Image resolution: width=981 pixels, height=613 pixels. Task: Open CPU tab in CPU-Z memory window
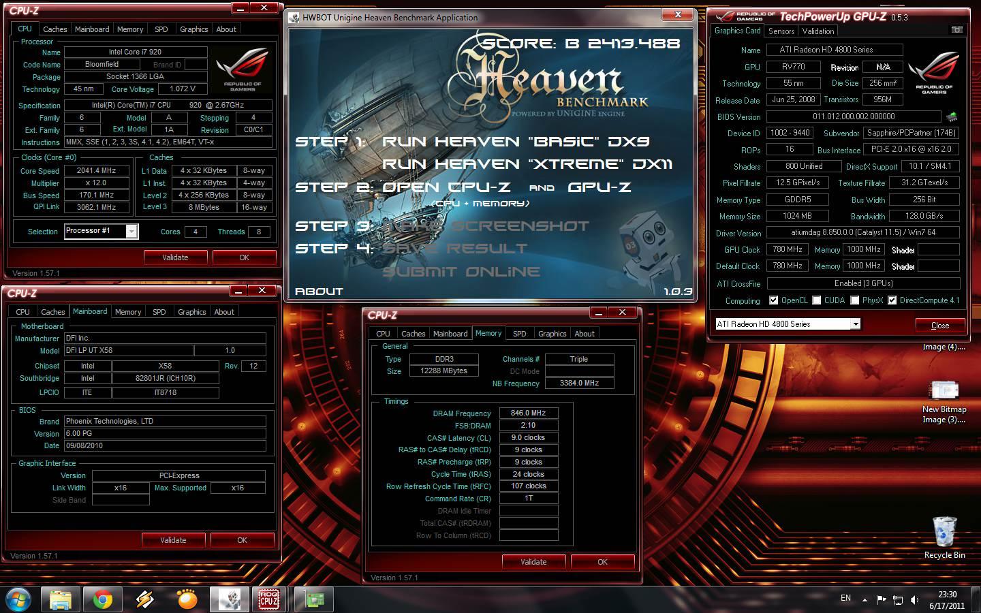383,334
